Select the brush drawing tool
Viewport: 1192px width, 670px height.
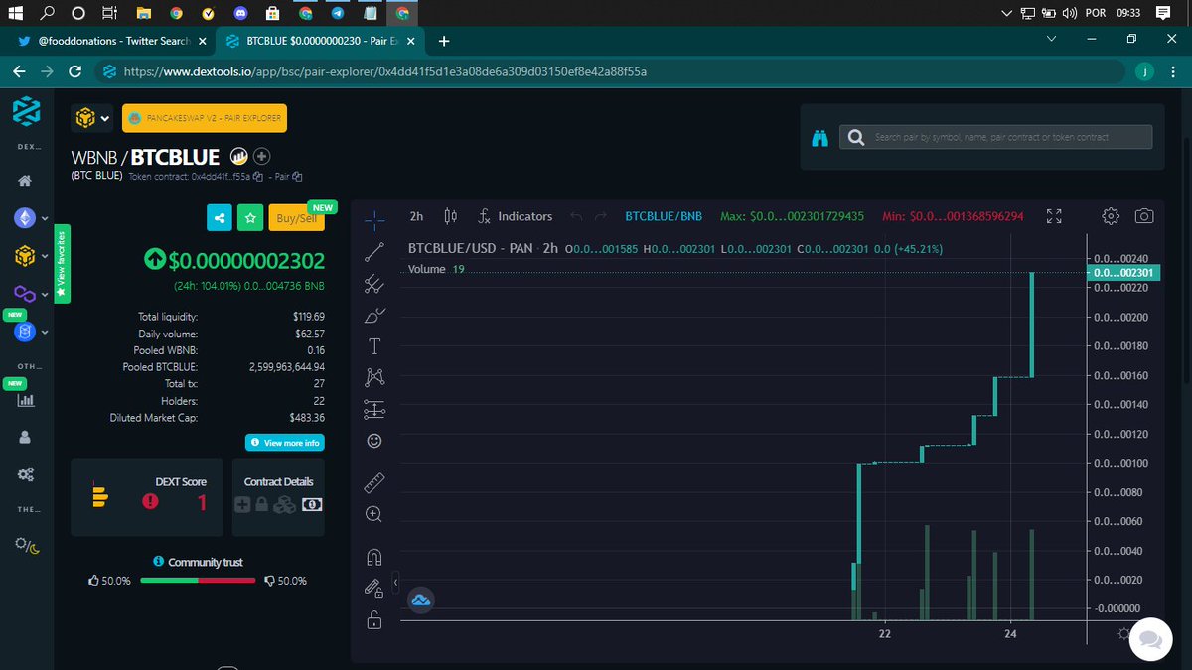pos(374,316)
